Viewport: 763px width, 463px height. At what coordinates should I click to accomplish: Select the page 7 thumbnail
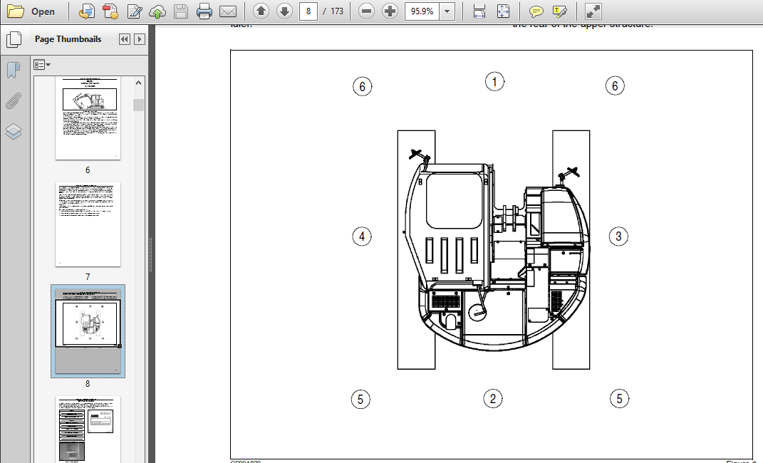click(88, 224)
